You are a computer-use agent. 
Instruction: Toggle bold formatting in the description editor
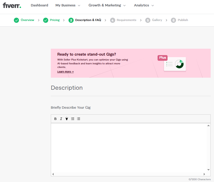(55, 119)
